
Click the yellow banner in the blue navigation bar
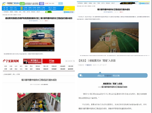coord(69,8)
